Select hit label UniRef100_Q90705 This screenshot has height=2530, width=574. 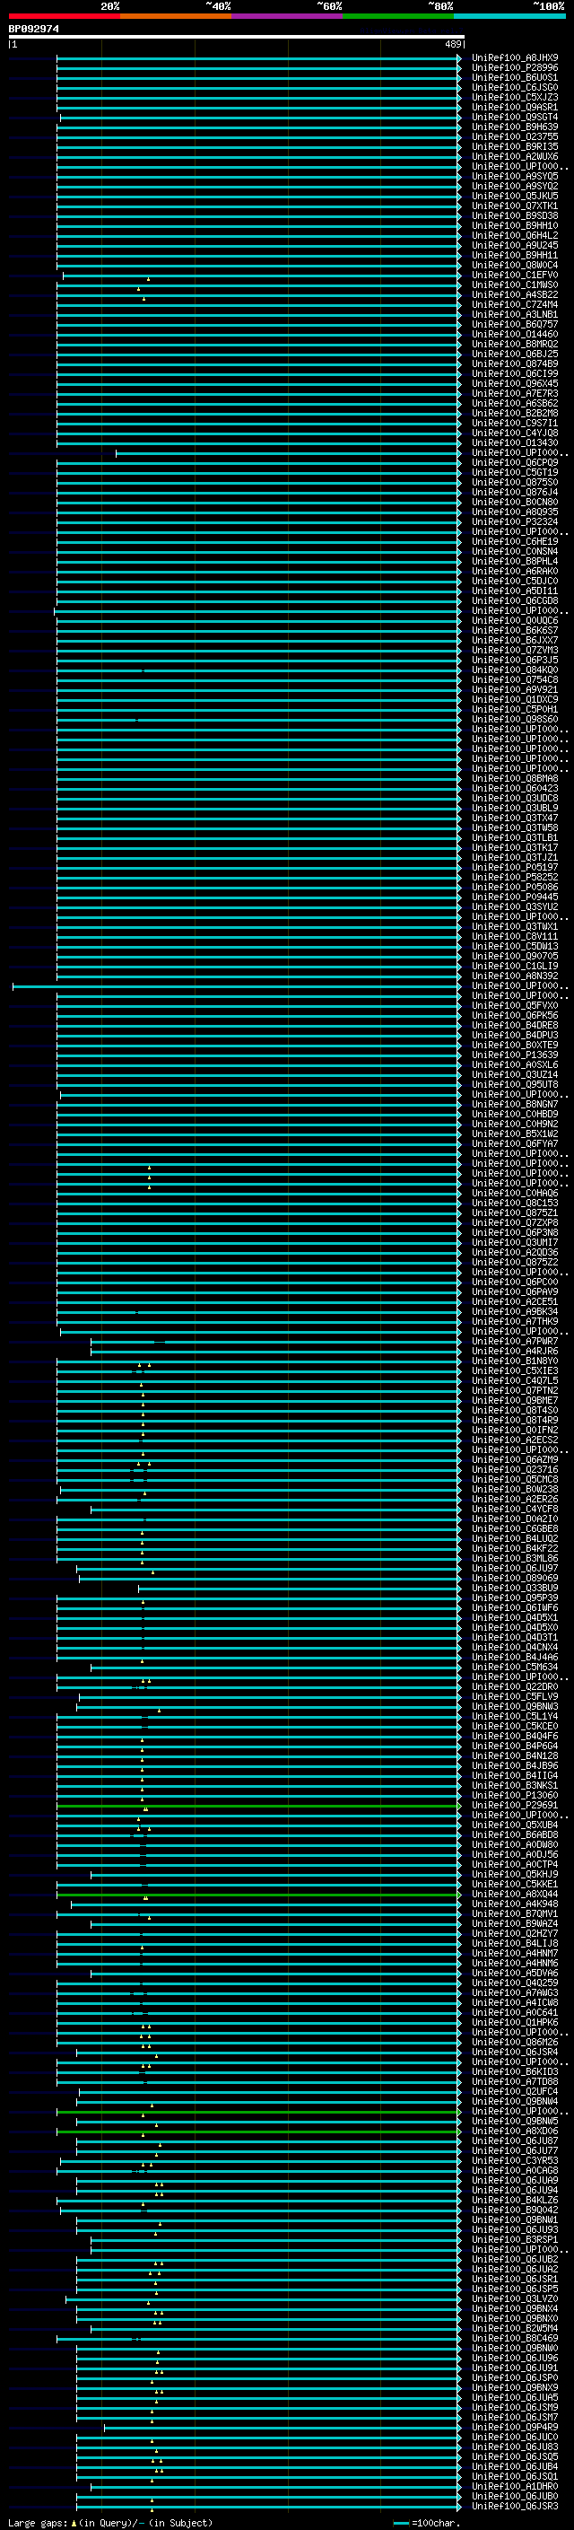point(515,957)
